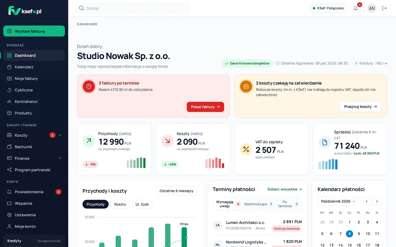Expand the Koszty sidebar submenu
Viewport: 396px width, 247px height.
pyautogui.click(x=60, y=135)
